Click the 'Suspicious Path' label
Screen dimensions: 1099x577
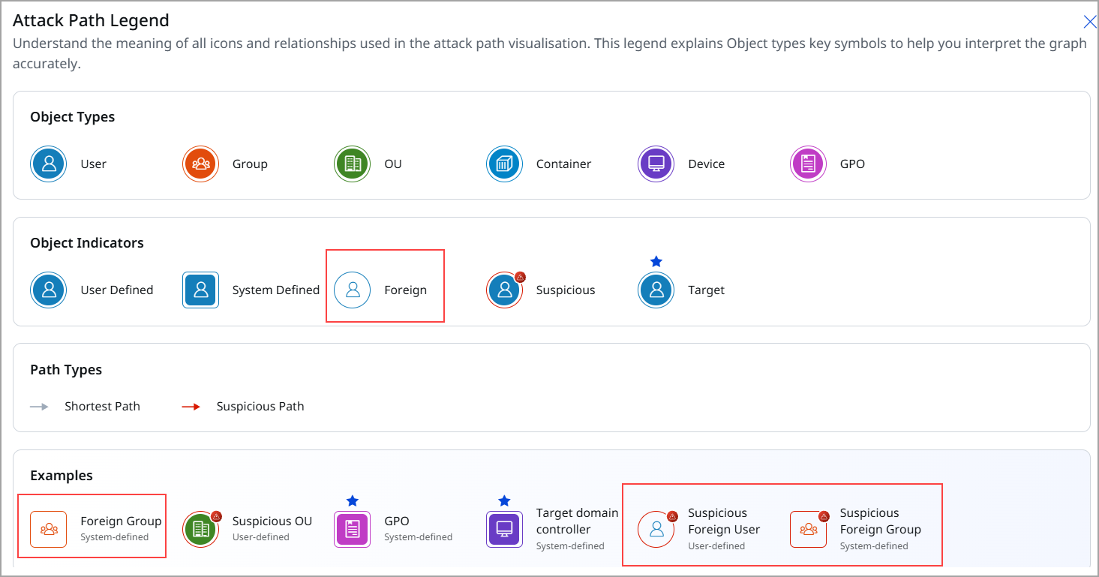(x=260, y=407)
